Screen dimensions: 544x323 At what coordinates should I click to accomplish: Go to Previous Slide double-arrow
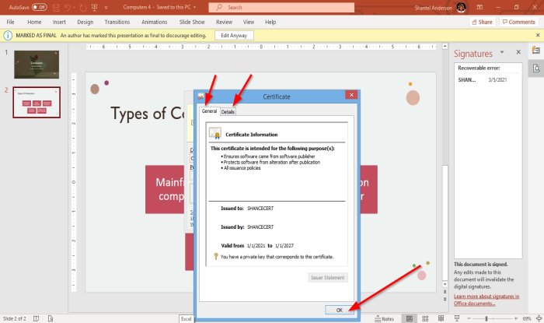coord(445,292)
